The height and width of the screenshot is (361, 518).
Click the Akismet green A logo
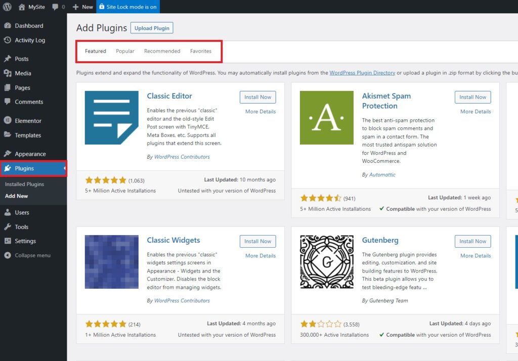(x=327, y=118)
